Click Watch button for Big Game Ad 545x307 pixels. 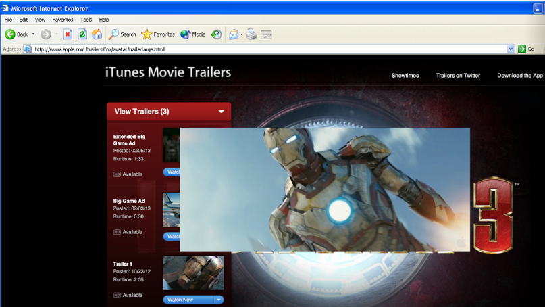[172, 237]
